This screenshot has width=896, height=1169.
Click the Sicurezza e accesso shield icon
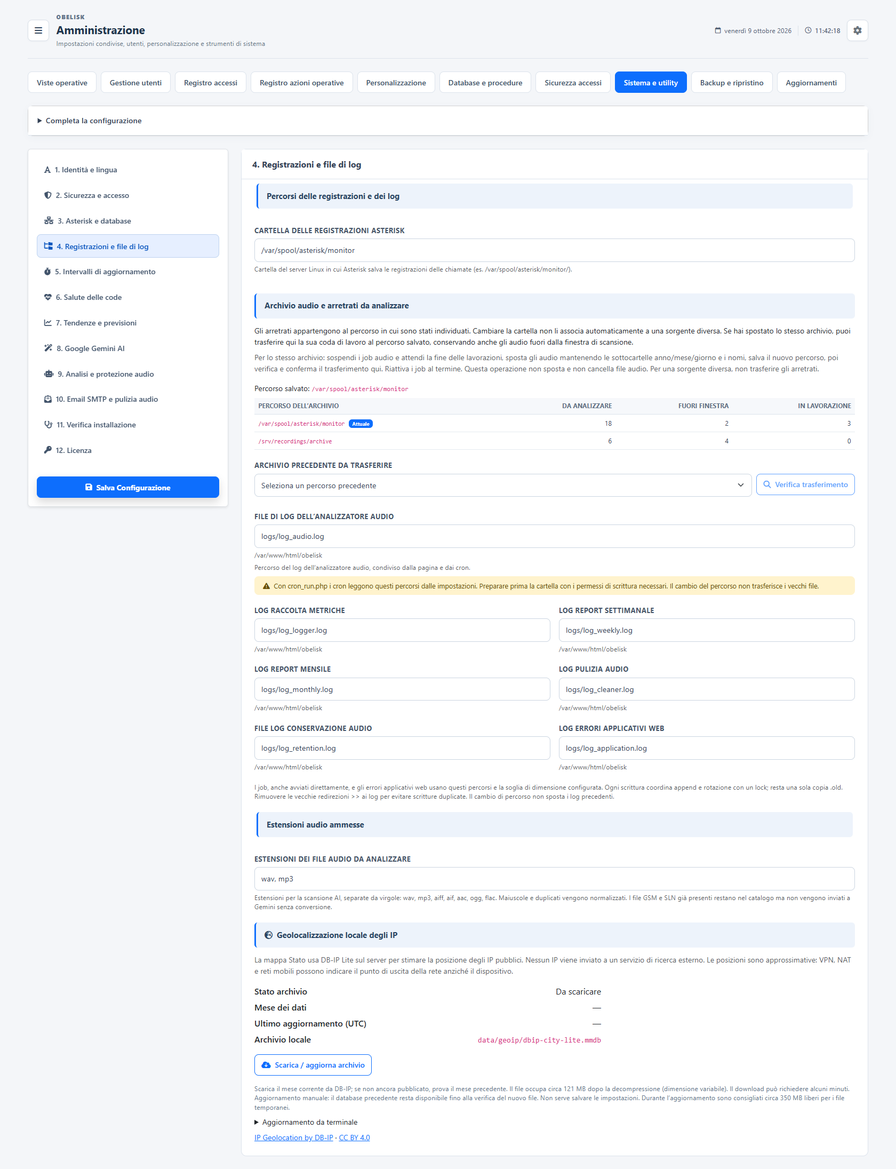point(48,195)
